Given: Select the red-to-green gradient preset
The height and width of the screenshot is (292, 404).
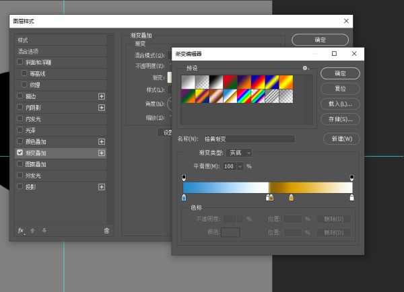Looking at the screenshot, I should [230, 82].
